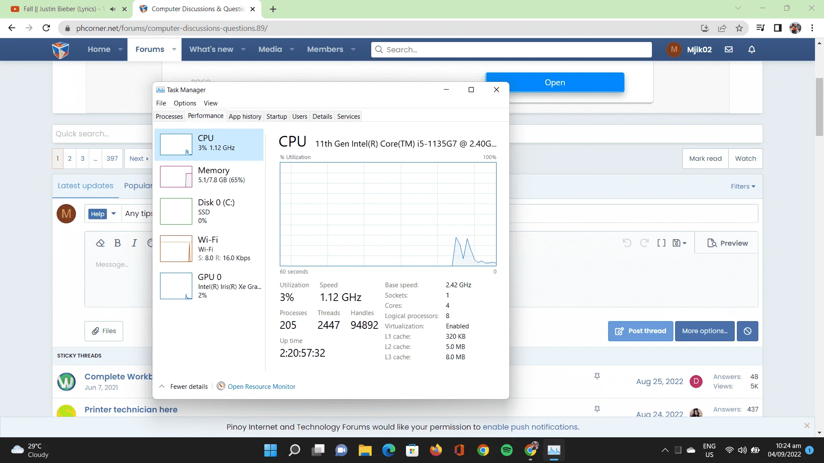The height and width of the screenshot is (463, 824).
Task: Switch to the Users tab
Action: click(300, 116)
